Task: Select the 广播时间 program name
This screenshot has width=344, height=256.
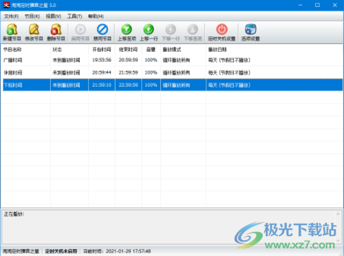Action: (x=13, y=61)
